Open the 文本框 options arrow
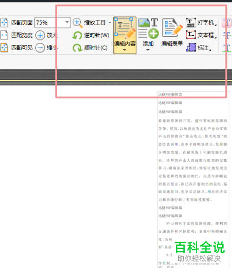This screenshot has width=232, height=268. click(216, 38)
